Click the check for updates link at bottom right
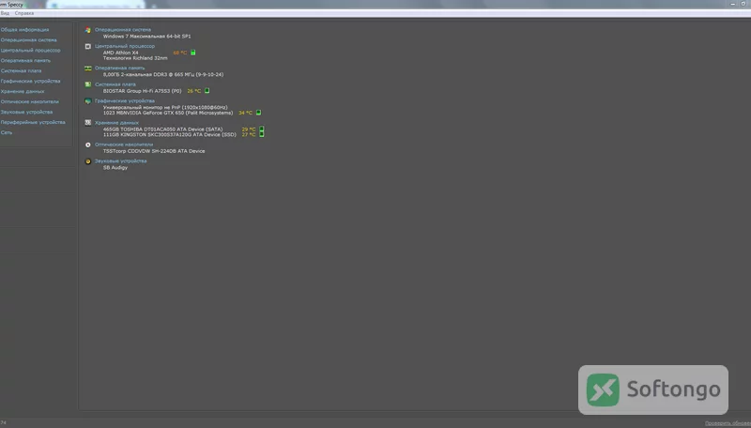The image size is (751, 428). (x=727, y=423)
